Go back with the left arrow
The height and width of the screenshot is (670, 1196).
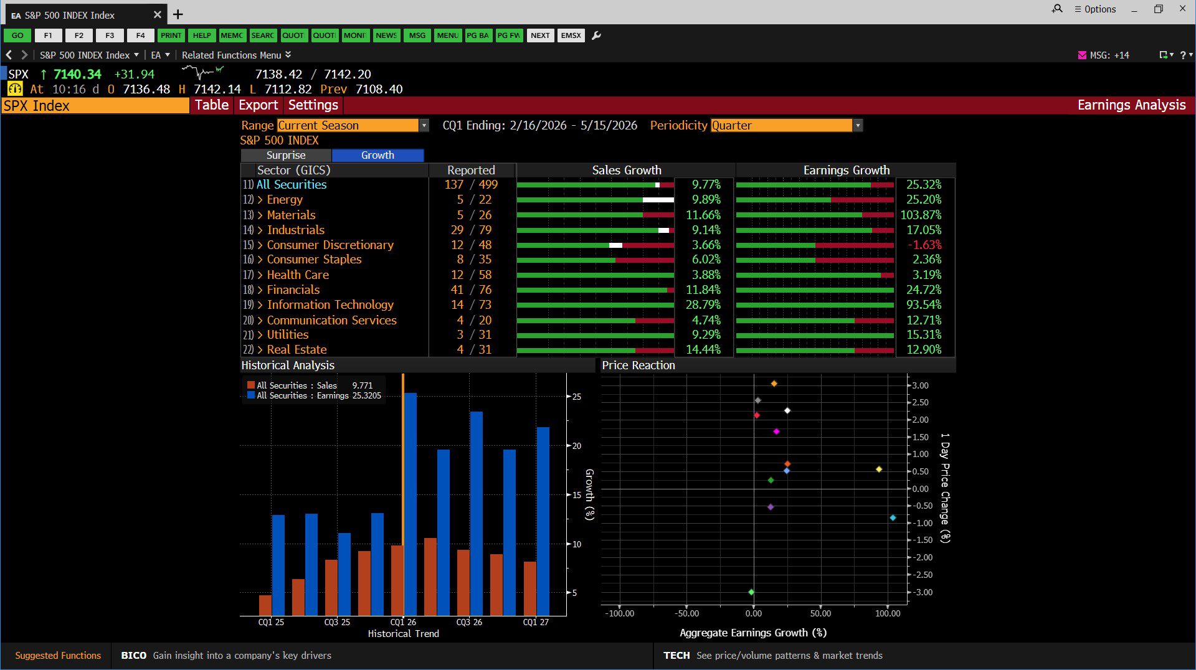pyautogui.click(x=9, y=55)
